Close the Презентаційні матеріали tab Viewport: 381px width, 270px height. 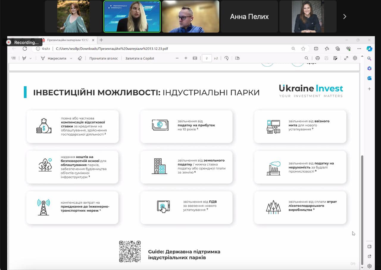[93, 40]
